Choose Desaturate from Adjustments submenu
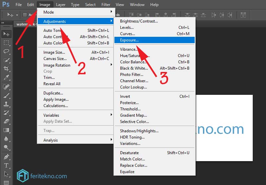Image resolution: width=266 pixels, height=185 pixels. point(155,153)
